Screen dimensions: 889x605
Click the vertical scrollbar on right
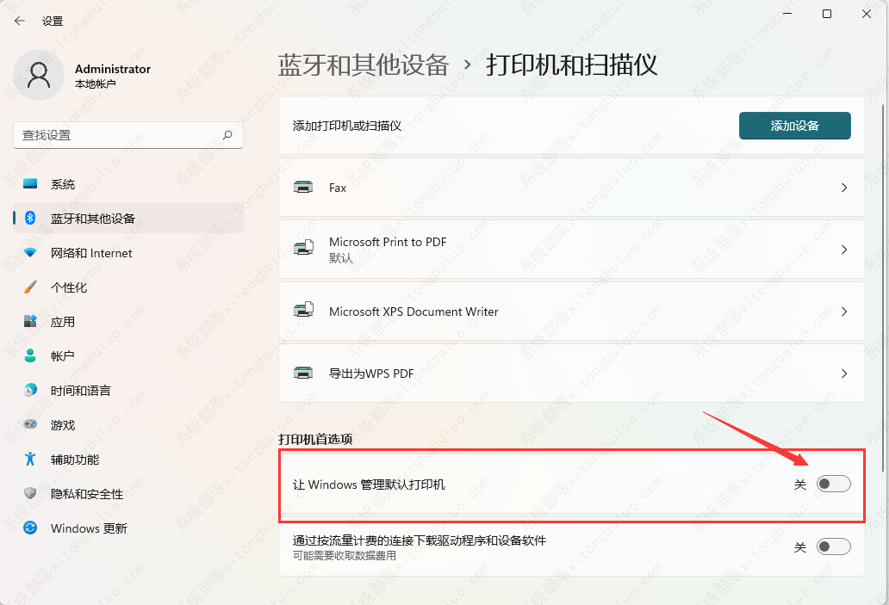click(x=882, y=284)
